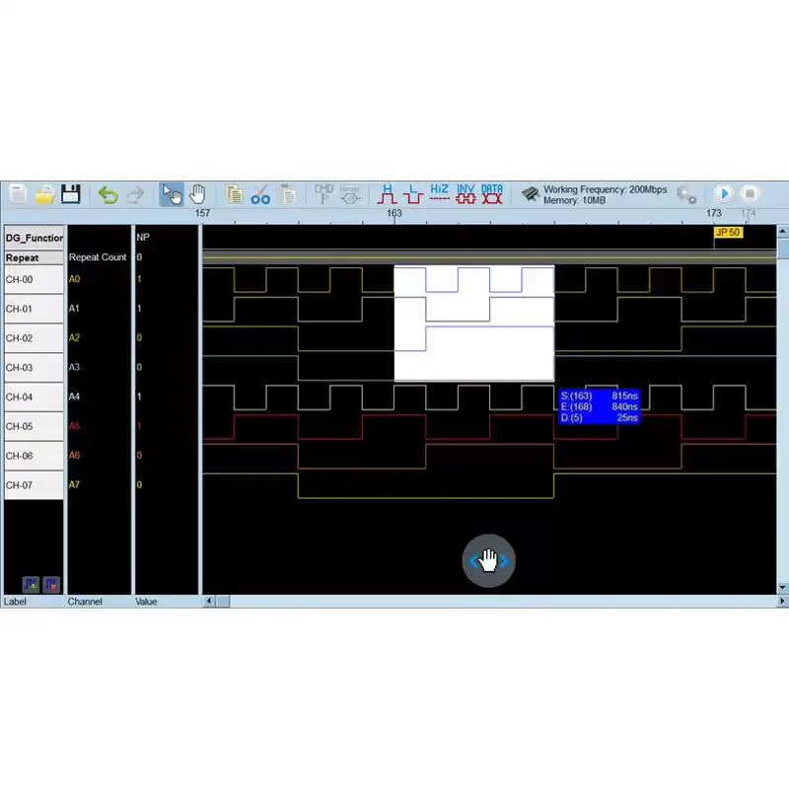
Task: Click the Copy icon in toolbar
Action: click(x=234, y=194)
